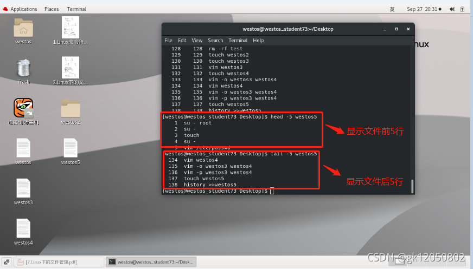The height and width of the screenshot is (269, 473).
Task: Minimize the terminal window
Action: coord(385,29)
